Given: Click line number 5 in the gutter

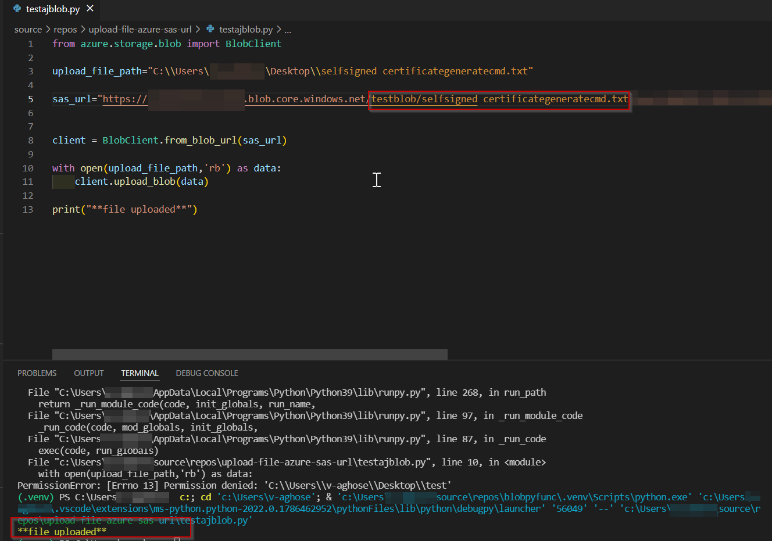Looking at the screenshot, I should (31, 99).
